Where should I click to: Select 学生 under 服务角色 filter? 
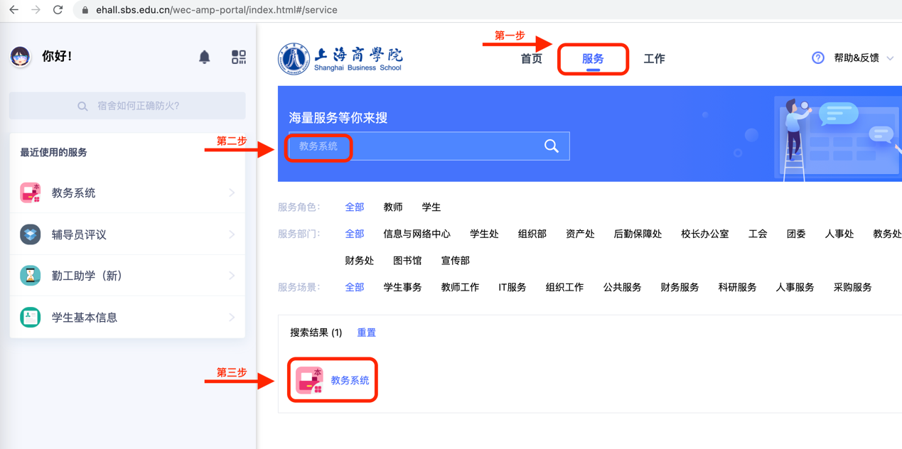[x=431, y=207]
